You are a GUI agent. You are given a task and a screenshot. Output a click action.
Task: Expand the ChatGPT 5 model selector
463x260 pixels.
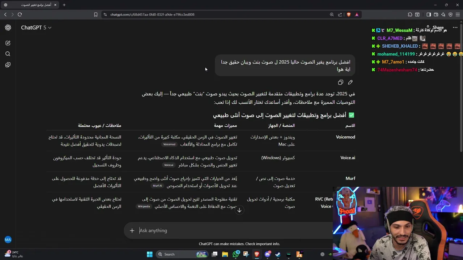click(x=36, y=27)
